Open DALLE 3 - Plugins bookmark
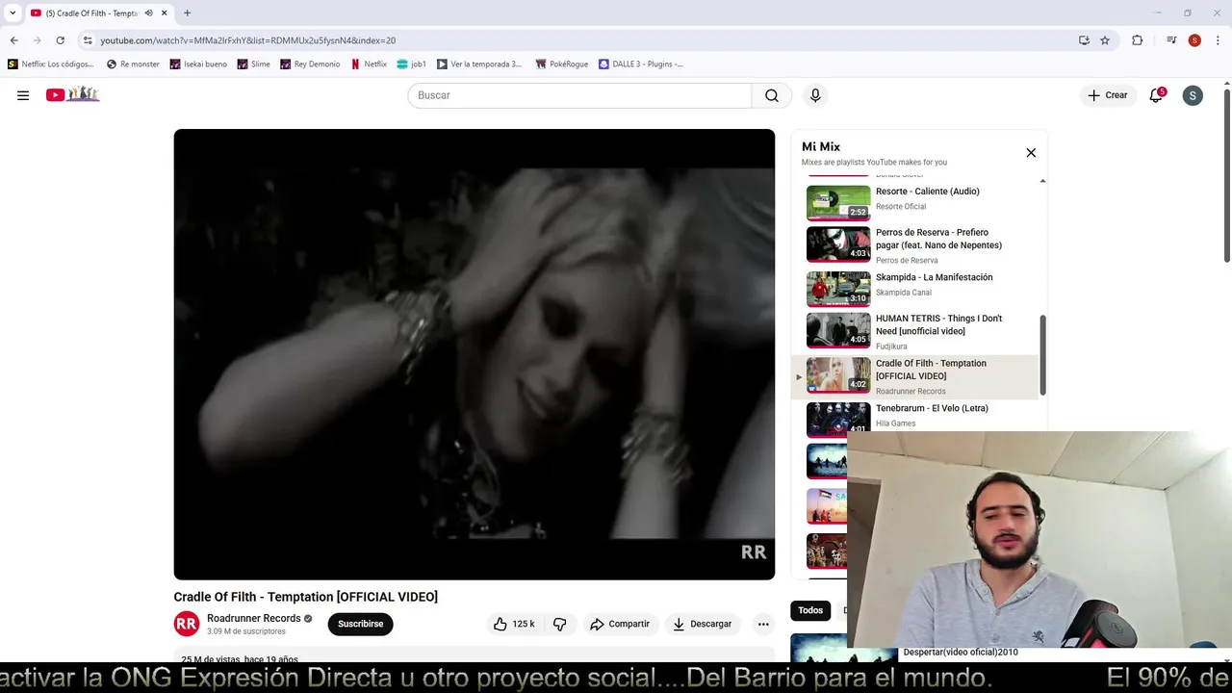This screenshot has width=1232, height=693. 641,64
